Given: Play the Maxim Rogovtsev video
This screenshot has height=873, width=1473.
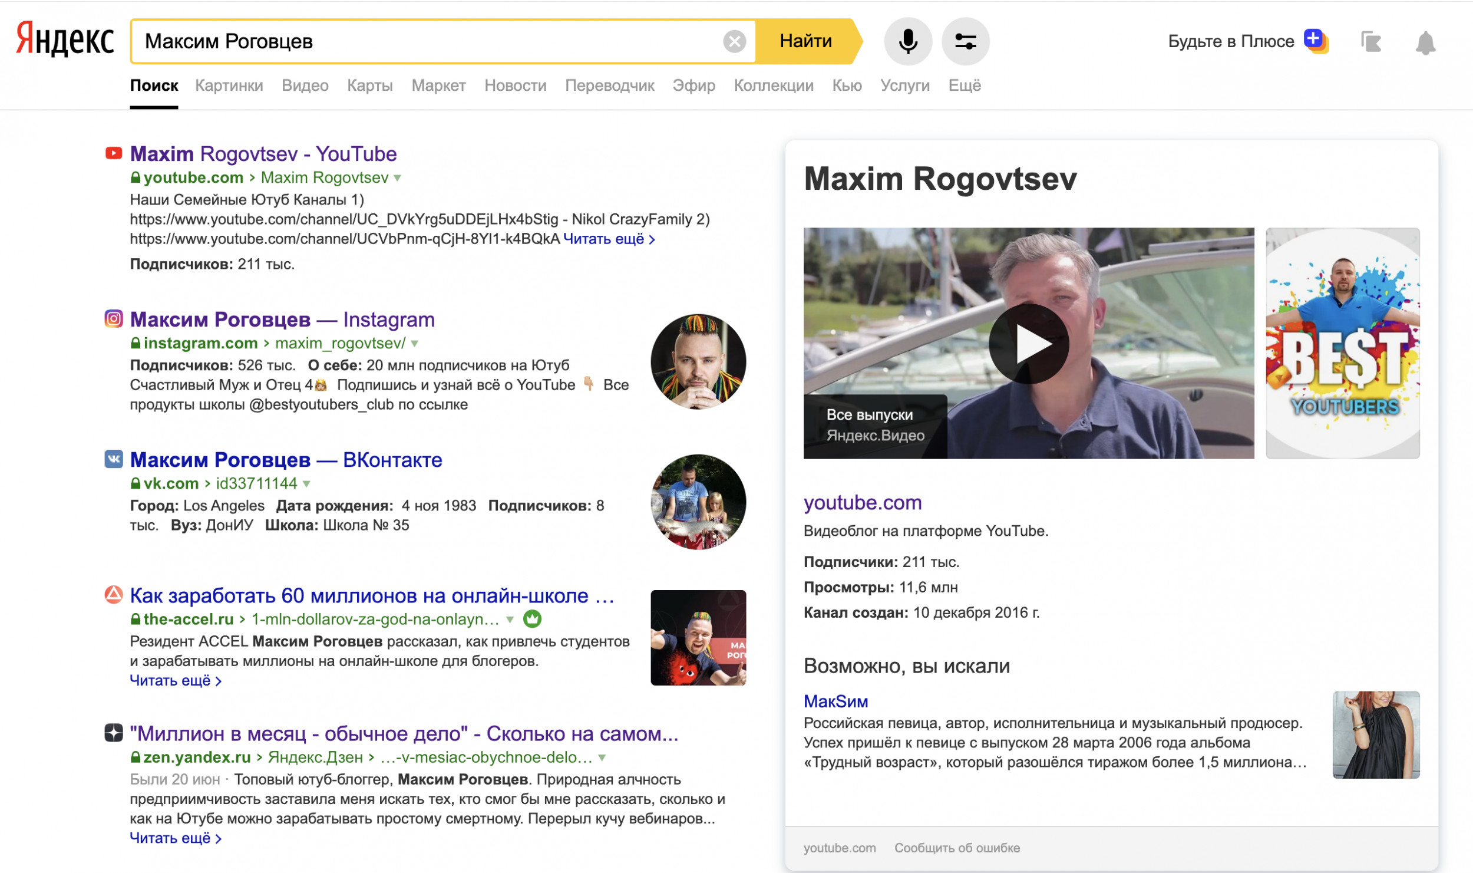Looking at the screenshot, I should [1028, 344].
